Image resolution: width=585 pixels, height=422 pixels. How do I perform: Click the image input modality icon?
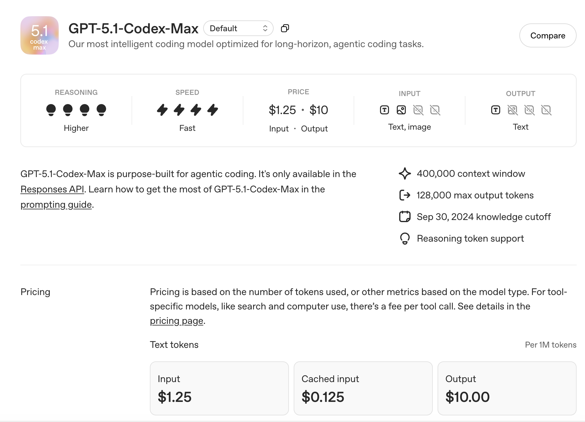pos(401,110)
